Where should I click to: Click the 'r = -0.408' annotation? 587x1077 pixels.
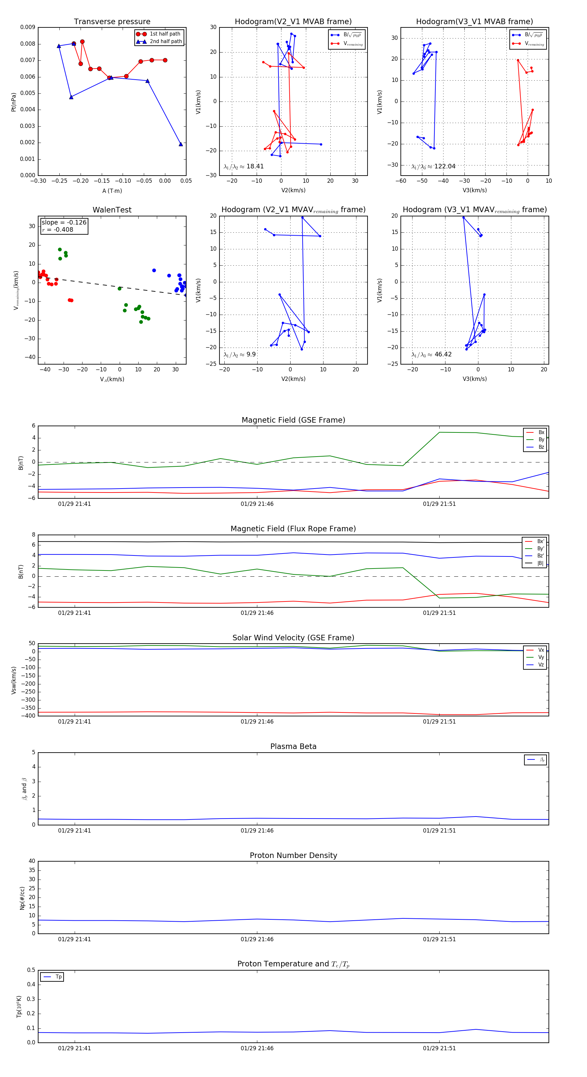[58, 229]
